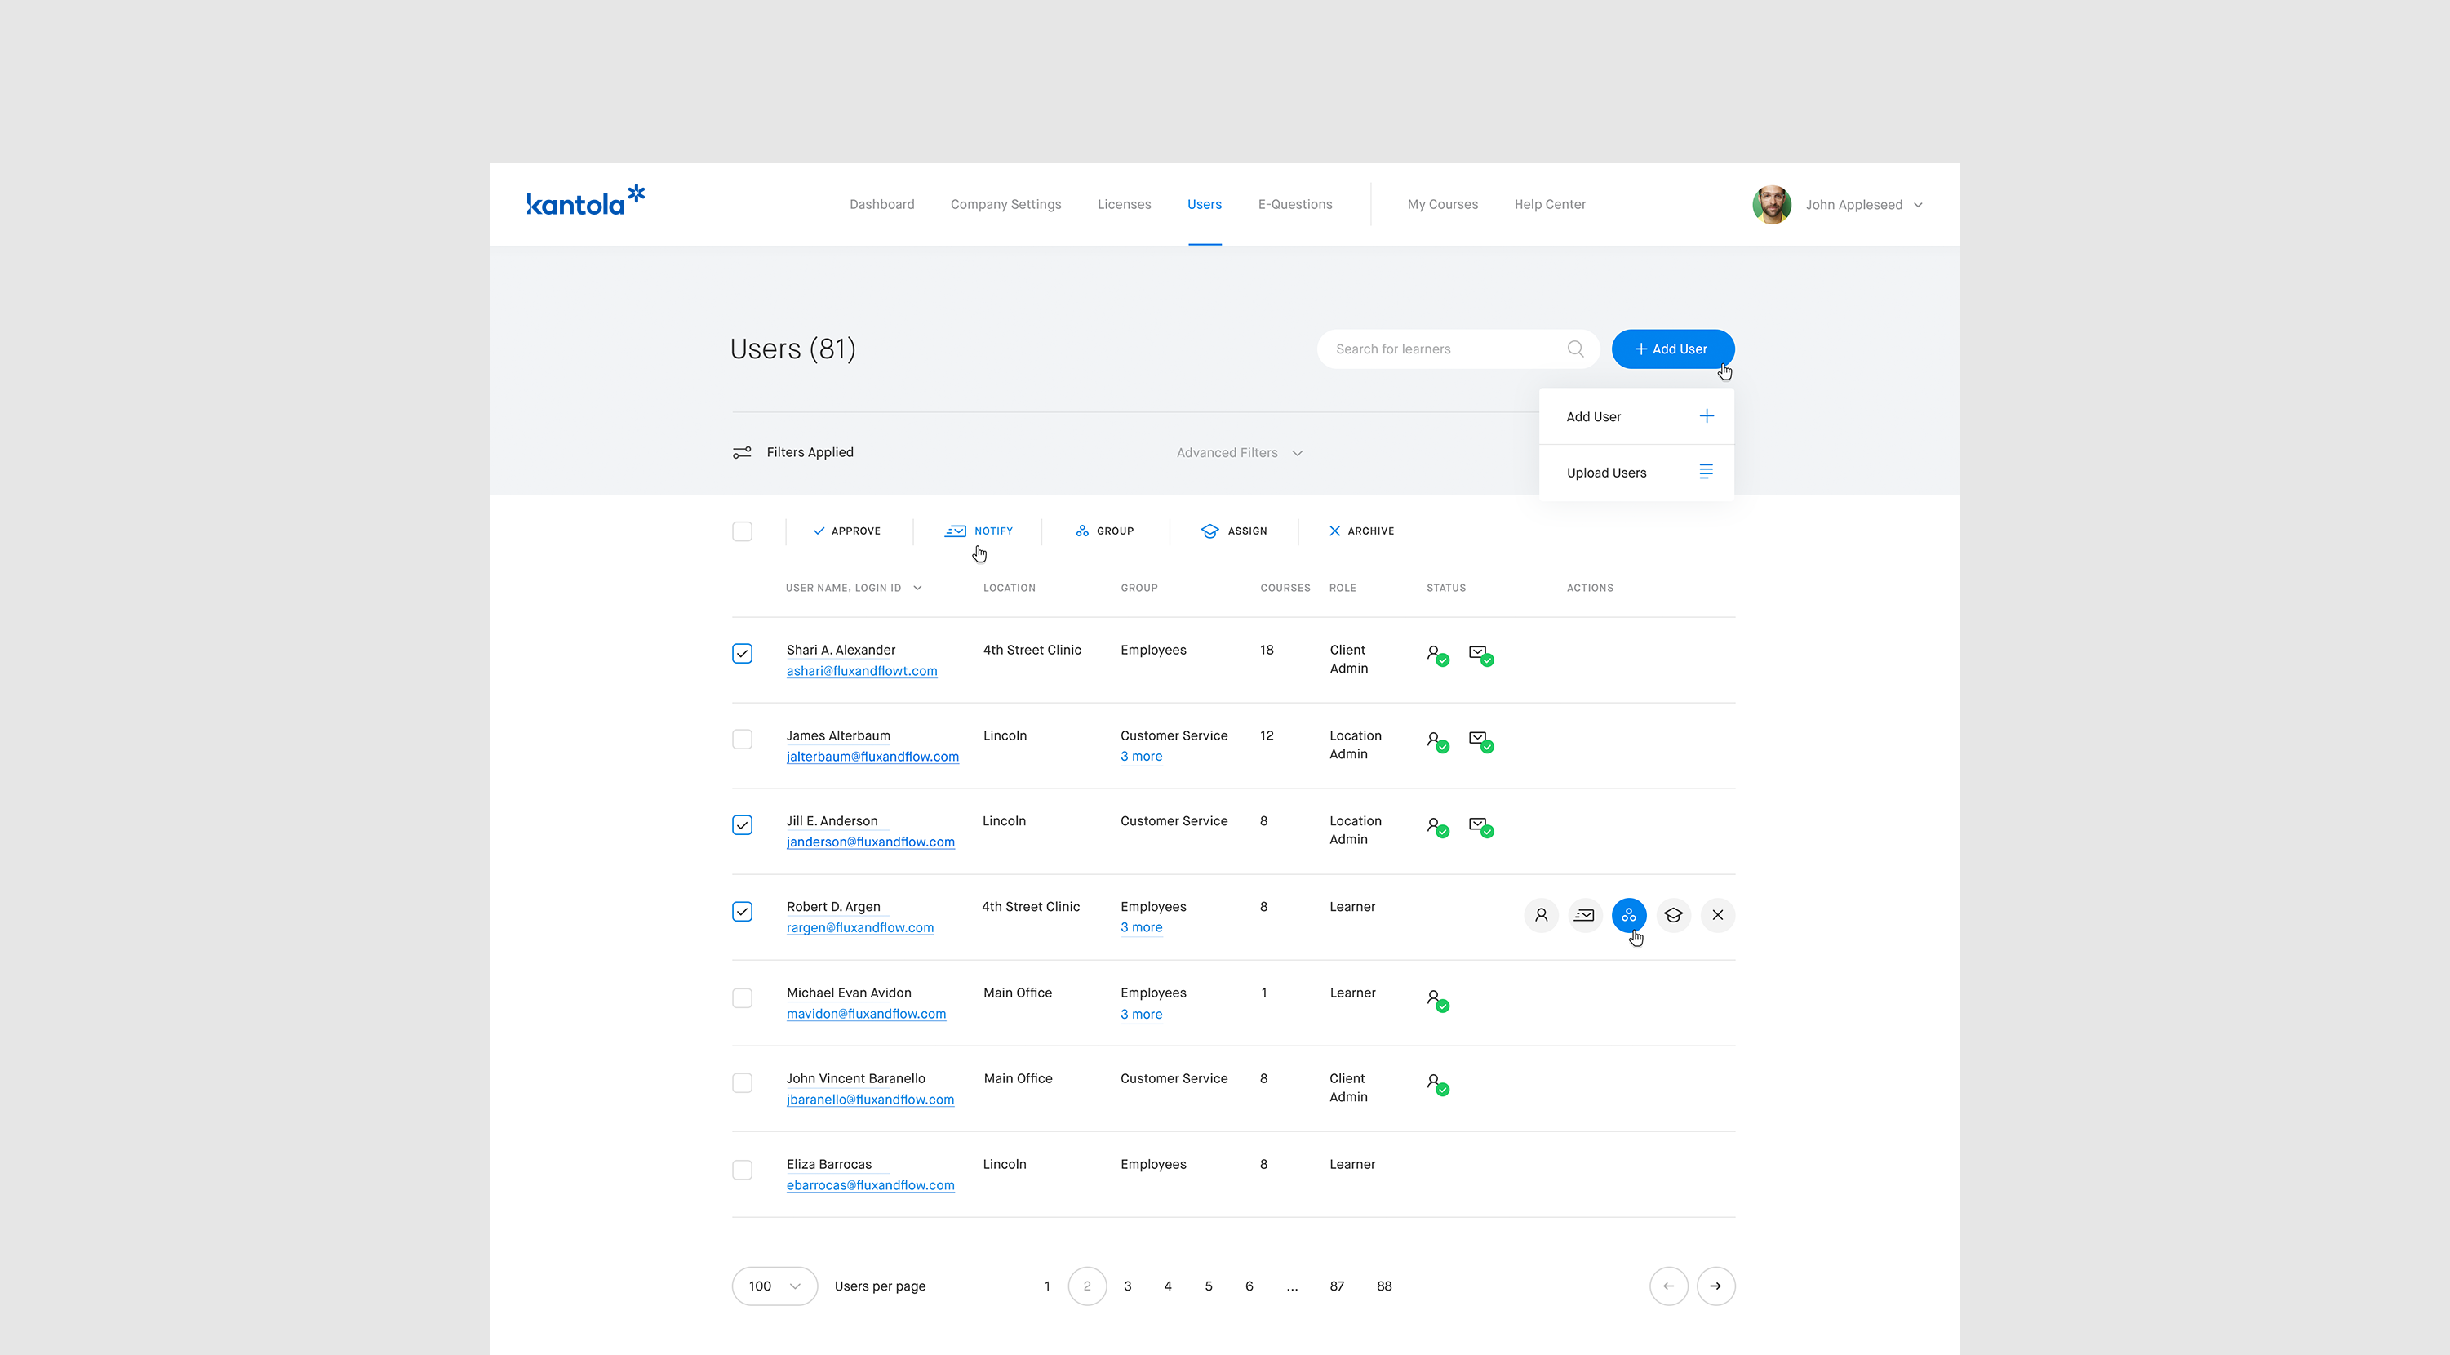Click Shari Alexander's email status icon
This screenshot has height=1355, width=2450.
click(x=1480, y=654)
